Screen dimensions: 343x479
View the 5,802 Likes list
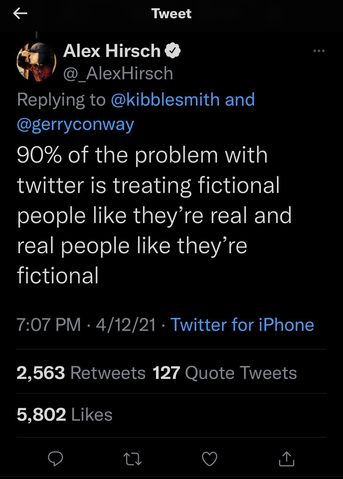[65, 414]
